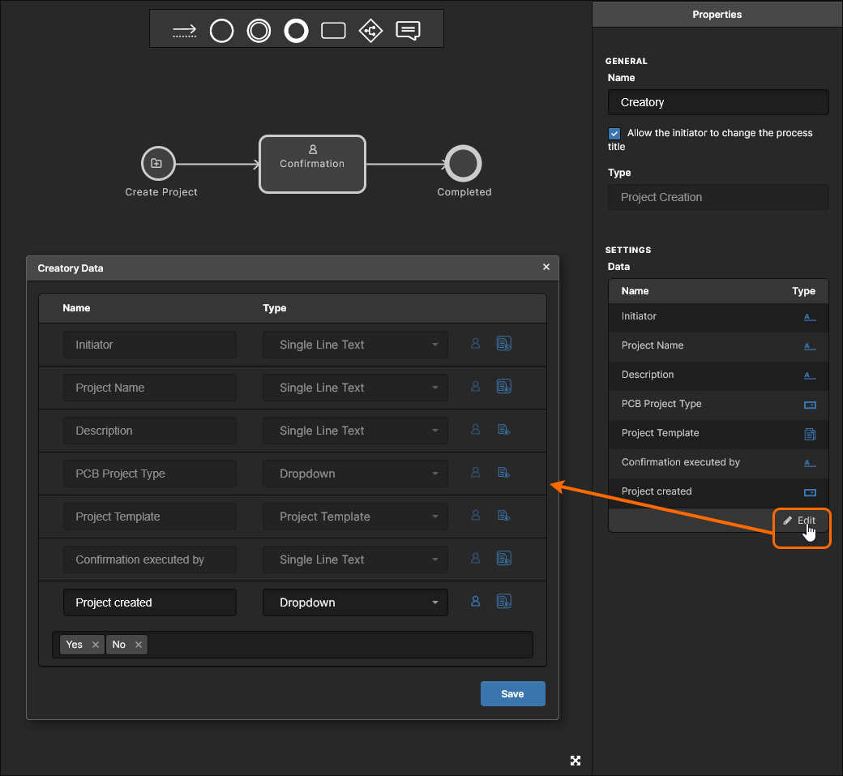Select the task rectangle tool
The width and height of the screenshot is (843, 776).
coord(333,31)
